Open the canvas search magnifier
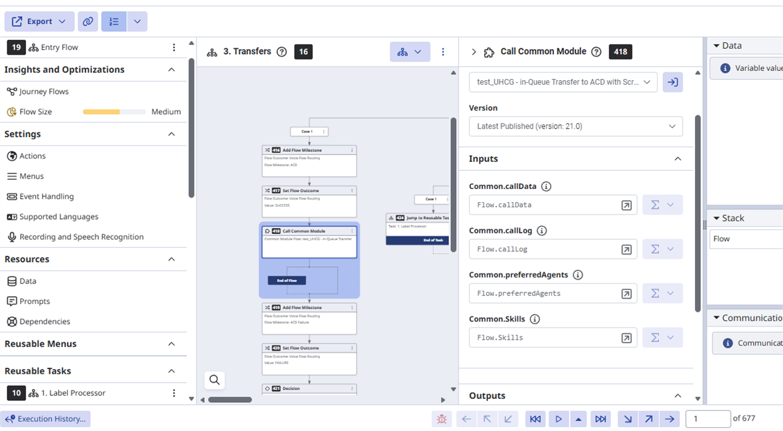Viewport: 783px width, 431px height. (x=215, y=379)
